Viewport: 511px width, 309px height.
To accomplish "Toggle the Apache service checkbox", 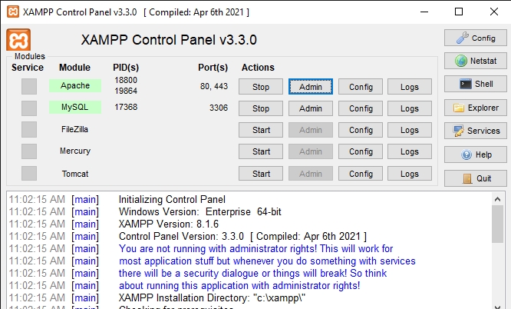I will point(29,86).
